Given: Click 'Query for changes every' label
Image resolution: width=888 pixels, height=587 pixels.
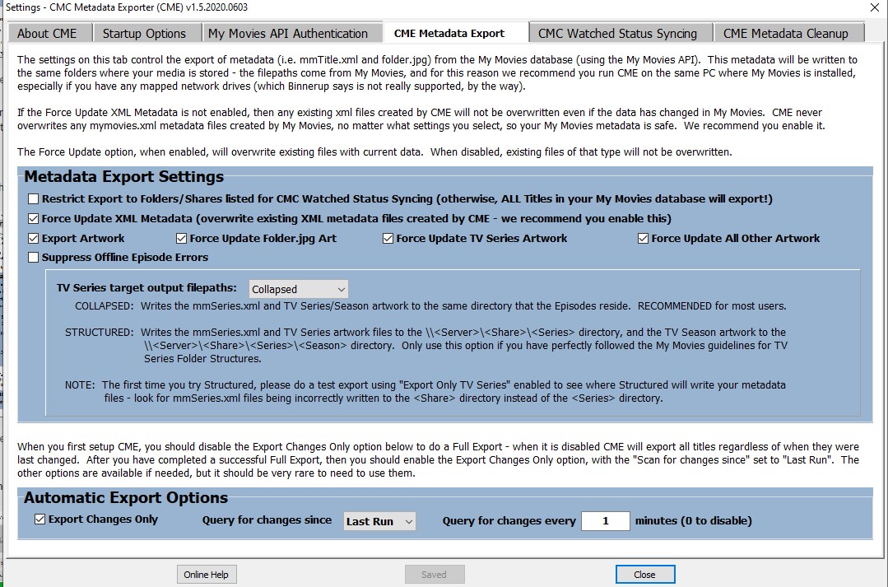Looking at the screenshot, I should 509,520.
